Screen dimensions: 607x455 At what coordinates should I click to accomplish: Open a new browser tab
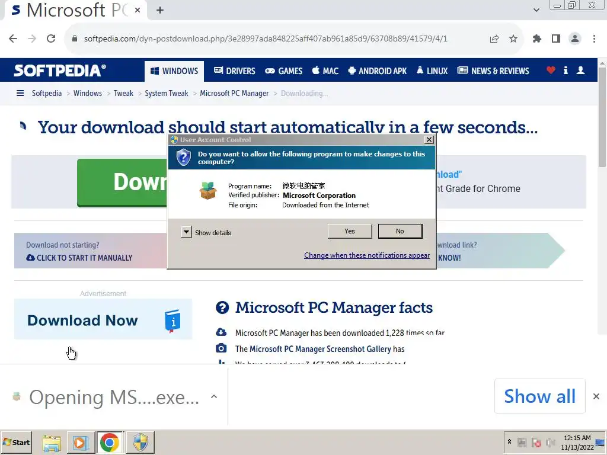point(160,11)
